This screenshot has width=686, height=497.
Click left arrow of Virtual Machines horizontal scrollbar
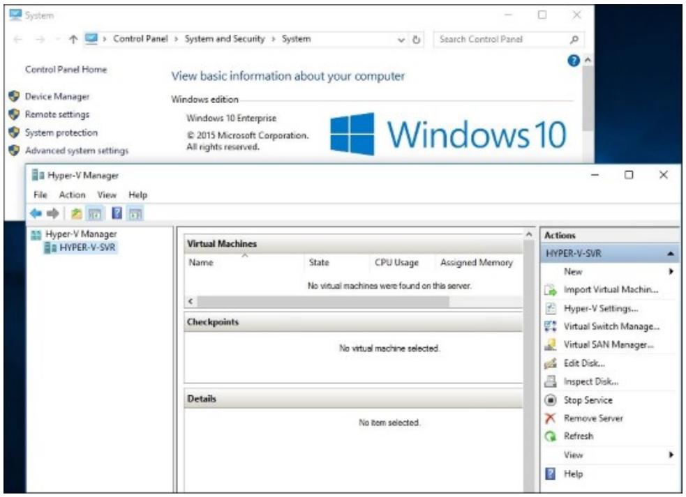191,301
